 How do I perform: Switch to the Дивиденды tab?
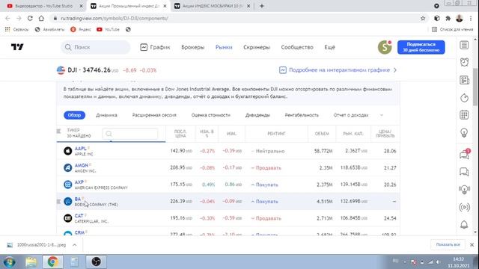257,115
